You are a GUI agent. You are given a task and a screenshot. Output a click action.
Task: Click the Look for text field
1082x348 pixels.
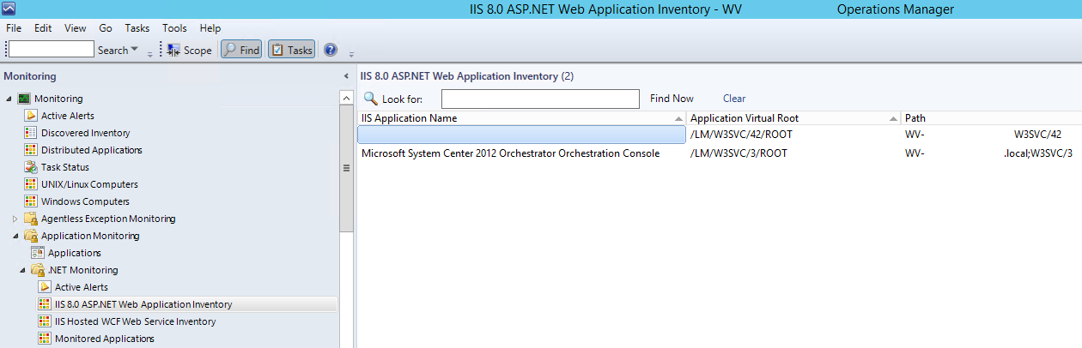(x=539, y=99)
